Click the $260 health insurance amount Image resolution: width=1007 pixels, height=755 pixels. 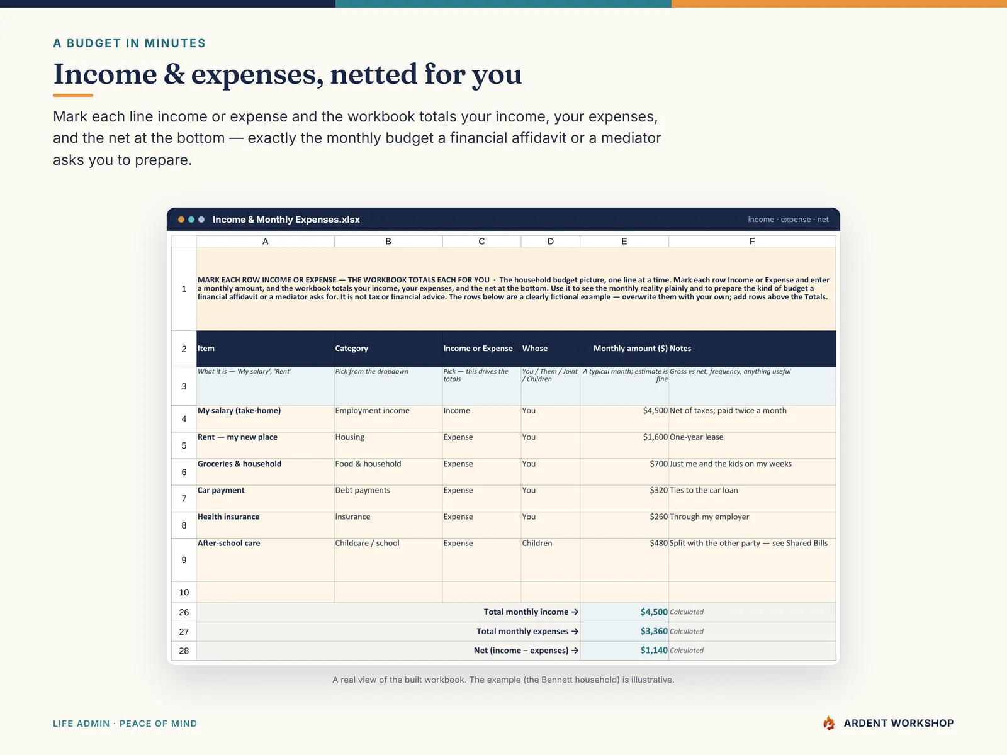(624, 525)
